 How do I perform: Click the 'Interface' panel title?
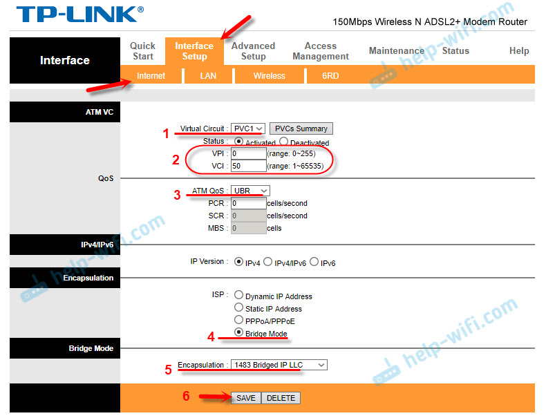[65, 60]
